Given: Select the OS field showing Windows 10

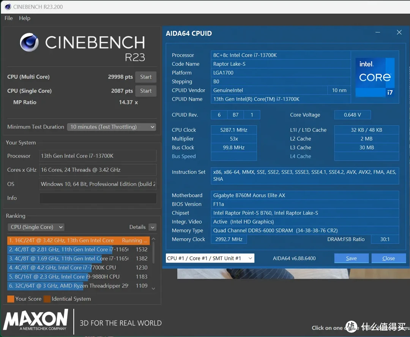Looking at the screenshot, I should (x=98, y=184).
